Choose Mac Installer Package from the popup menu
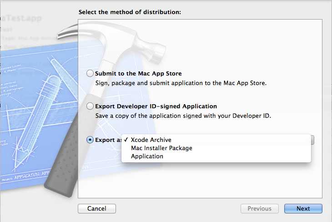332x222 pixels. [x=216, y=148]
